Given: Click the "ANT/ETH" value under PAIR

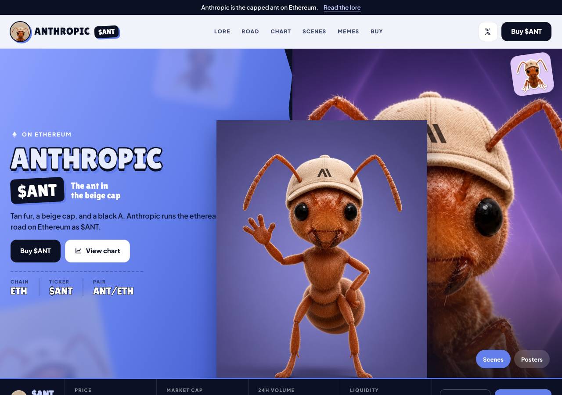Looking at the screenshot, I should [113, 291].
